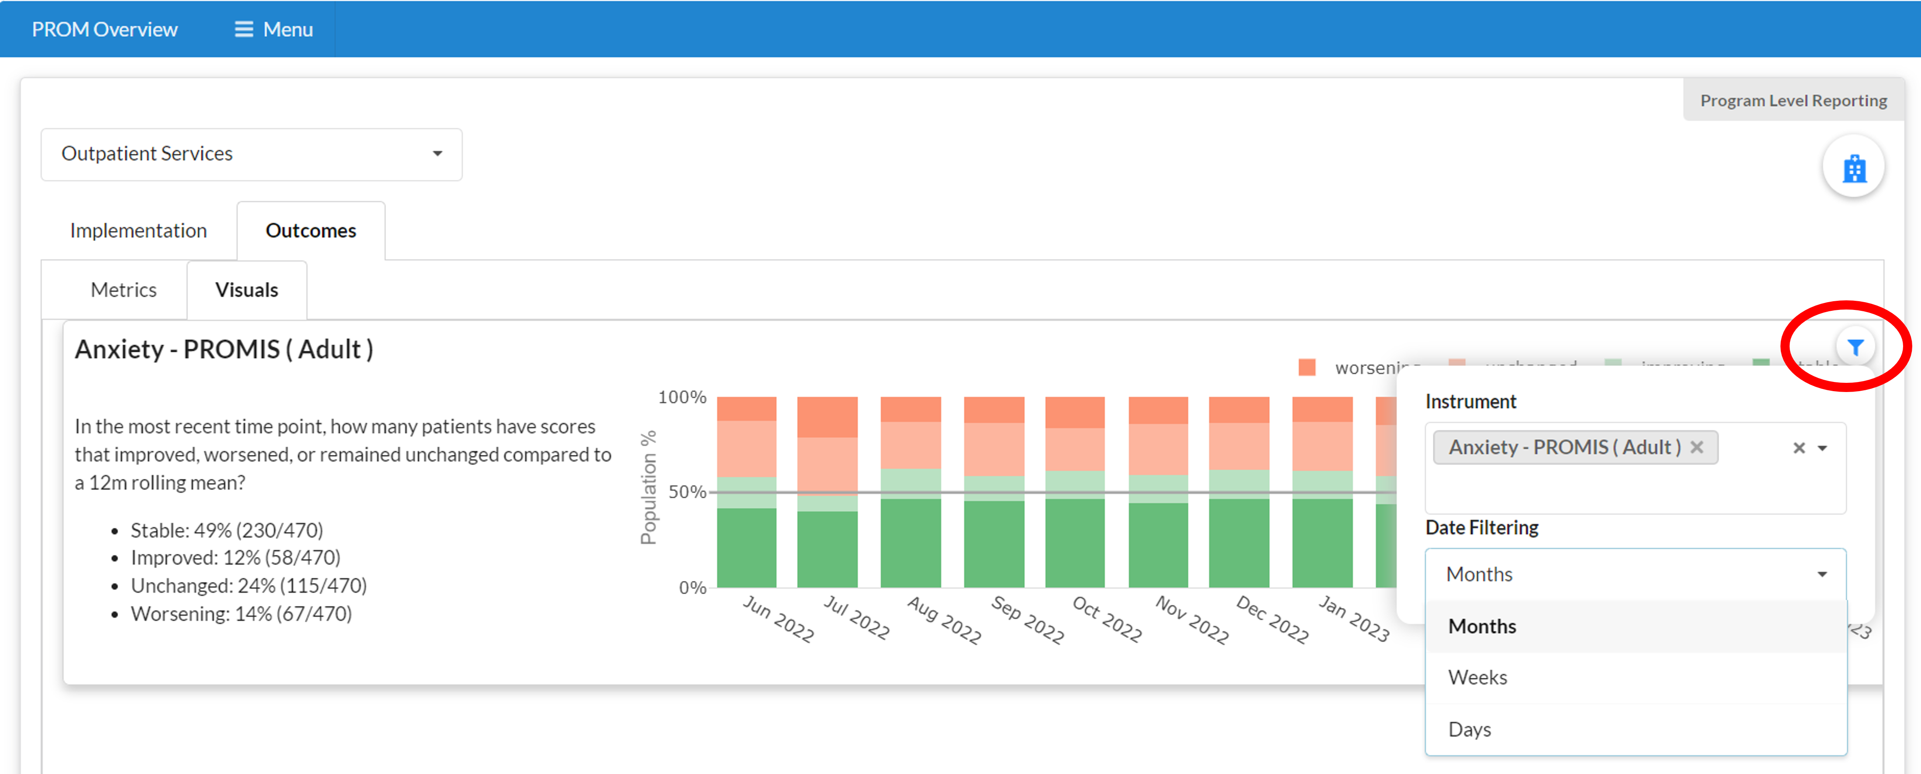Clear all selected instruments
The width and height of the screenshot is (1921, 774).
[1799, 447]
